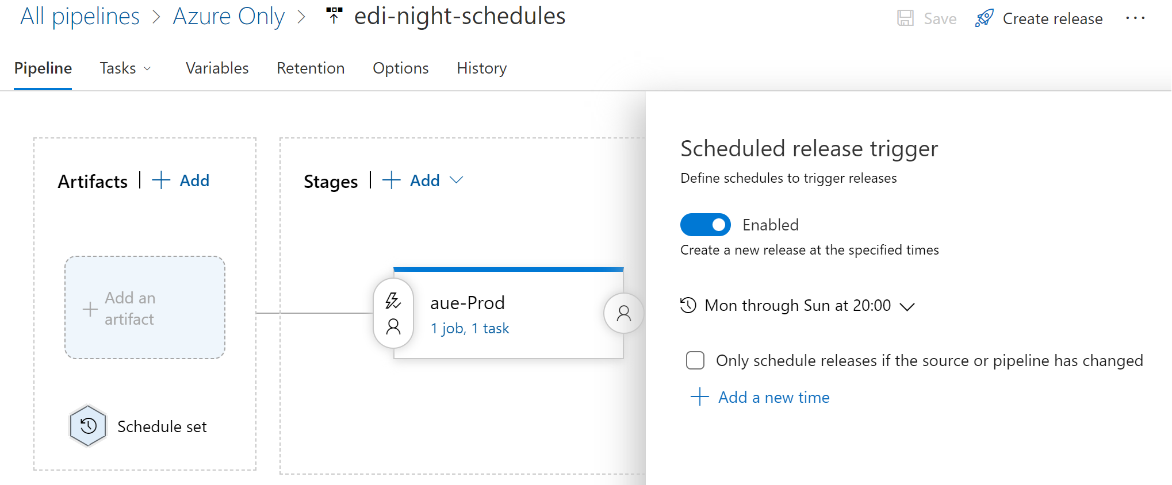The width and height of the screenshot is (1172, 485).
Task: Navigate to All pipelines breadcrumb
Action: (x=80, y=16)
